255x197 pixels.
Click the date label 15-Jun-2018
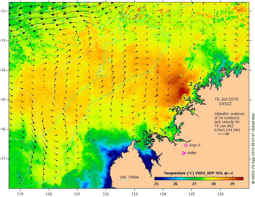coord(226,99)
